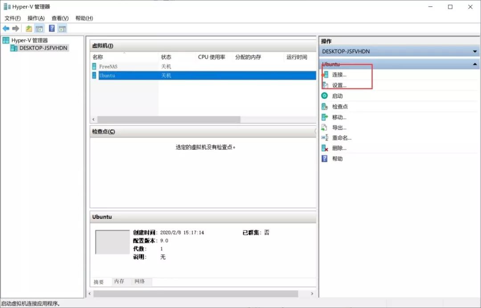Screen dimensions: 481x308
Task: Click the FreeNAS virtual machine icon
Action: tap(94, 66)
